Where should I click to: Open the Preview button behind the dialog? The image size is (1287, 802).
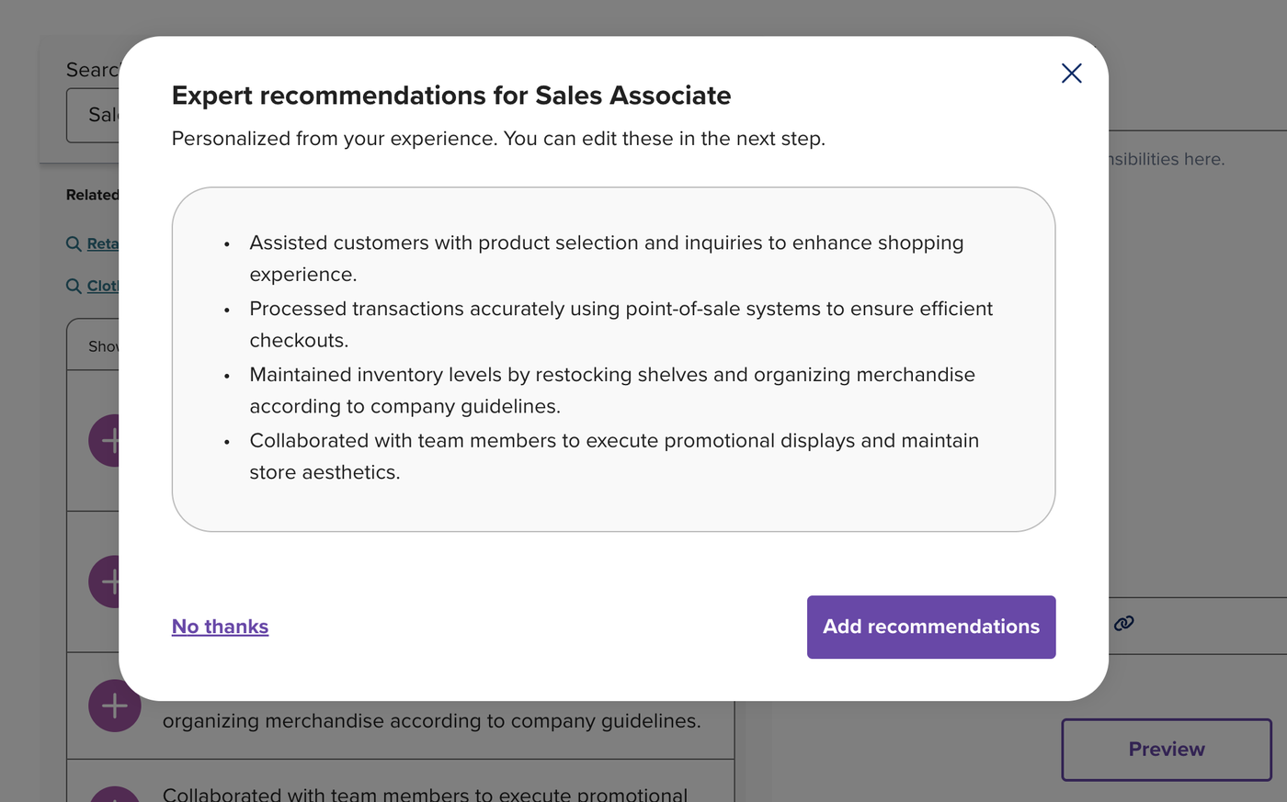pos(1166,750)
